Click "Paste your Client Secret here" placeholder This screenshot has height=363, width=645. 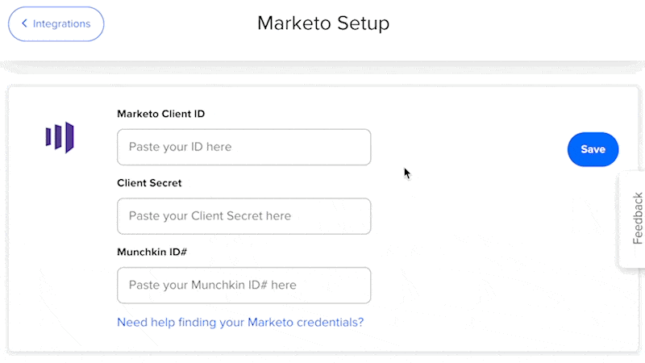210,216
